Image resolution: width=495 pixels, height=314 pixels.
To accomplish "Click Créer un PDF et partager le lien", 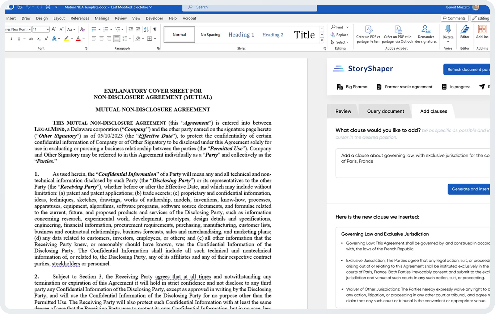I will coord(368,34).
